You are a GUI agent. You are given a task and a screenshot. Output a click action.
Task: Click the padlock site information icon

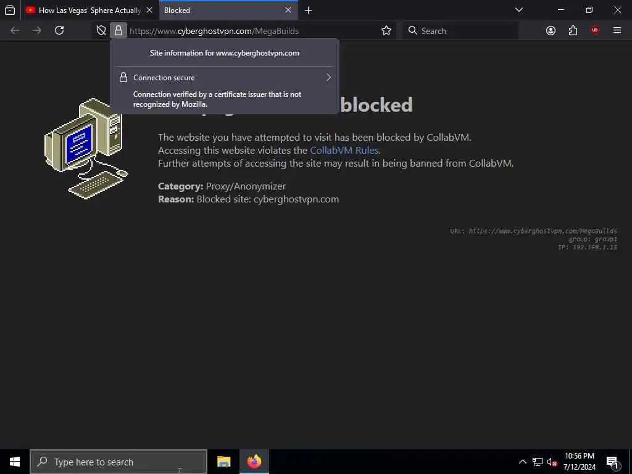pos(118,31)
